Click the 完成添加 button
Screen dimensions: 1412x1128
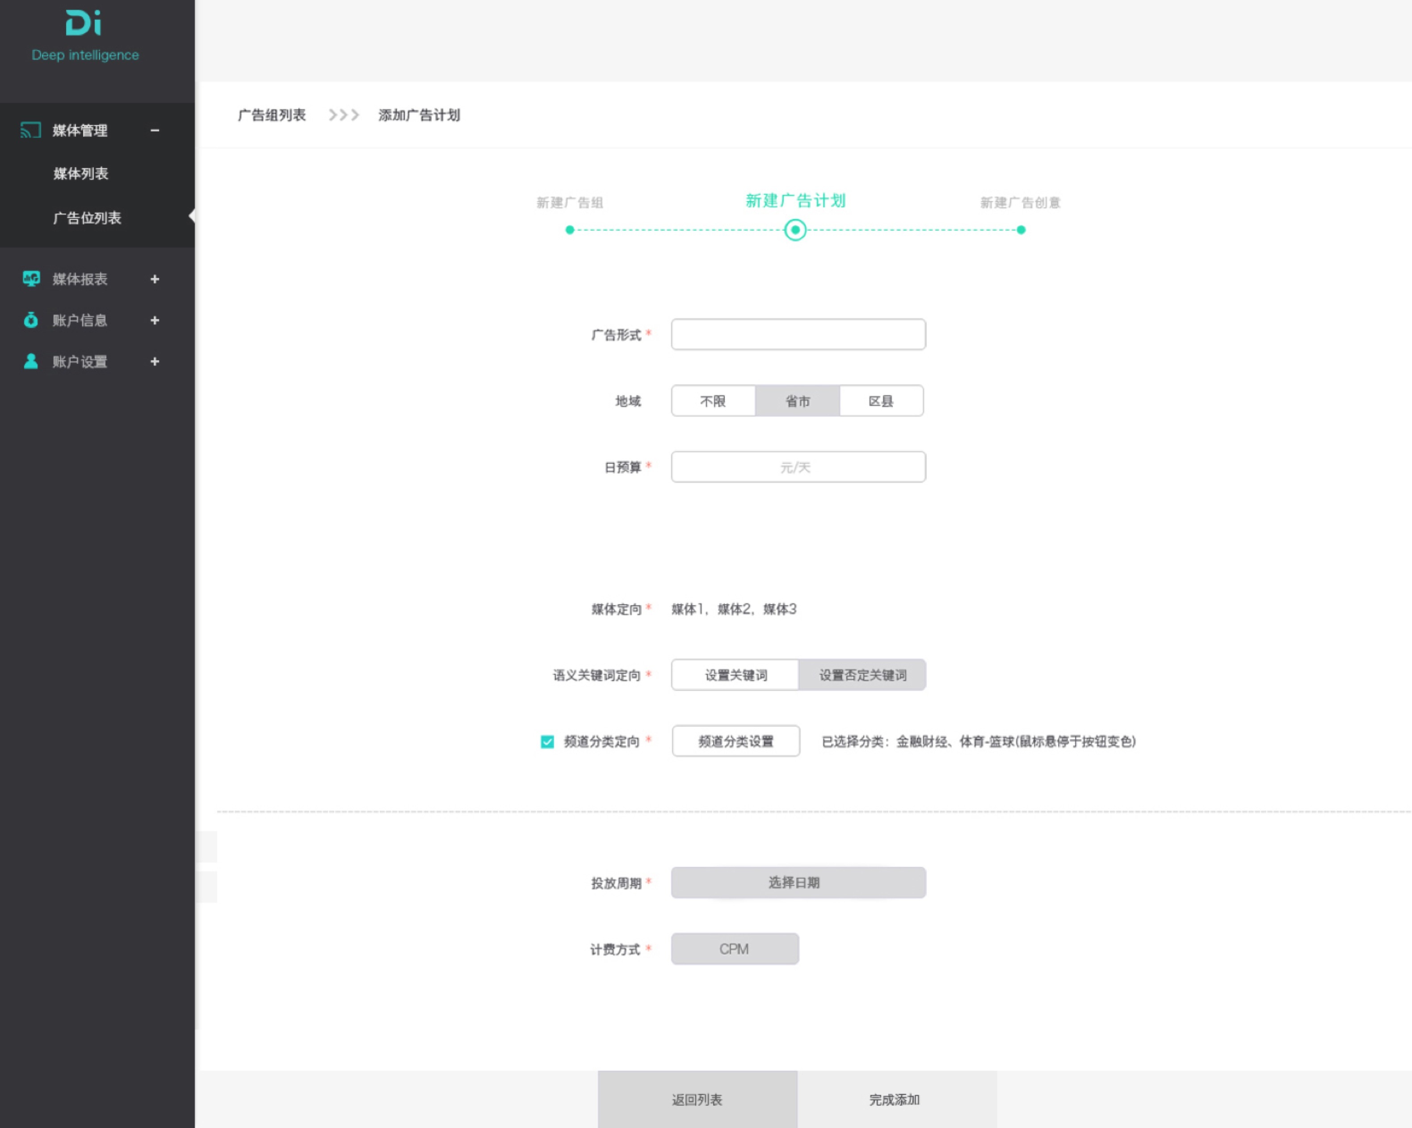coord(895,1099)
